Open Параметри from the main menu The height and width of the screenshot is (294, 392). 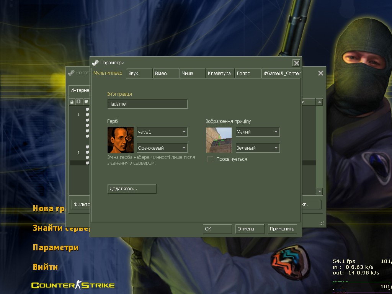(56, 248)
